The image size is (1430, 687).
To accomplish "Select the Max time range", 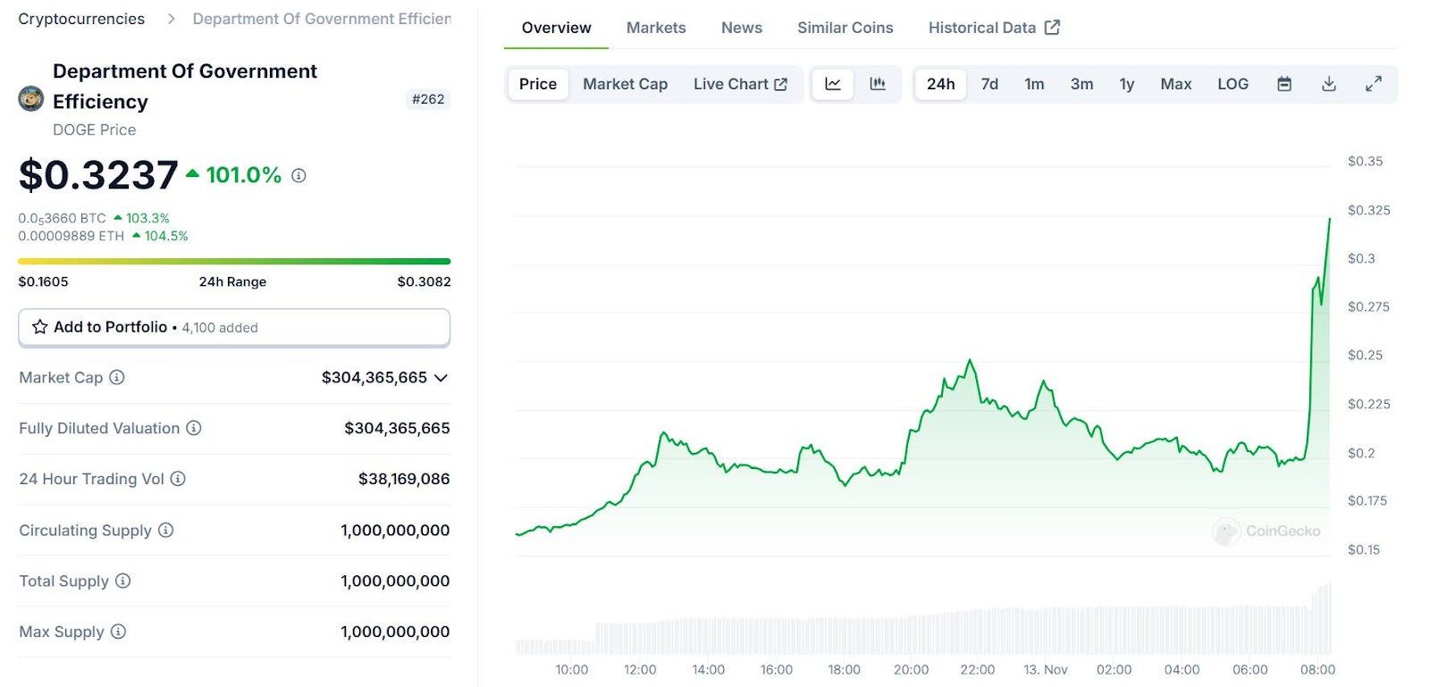I will click(x=1176, y=84).
